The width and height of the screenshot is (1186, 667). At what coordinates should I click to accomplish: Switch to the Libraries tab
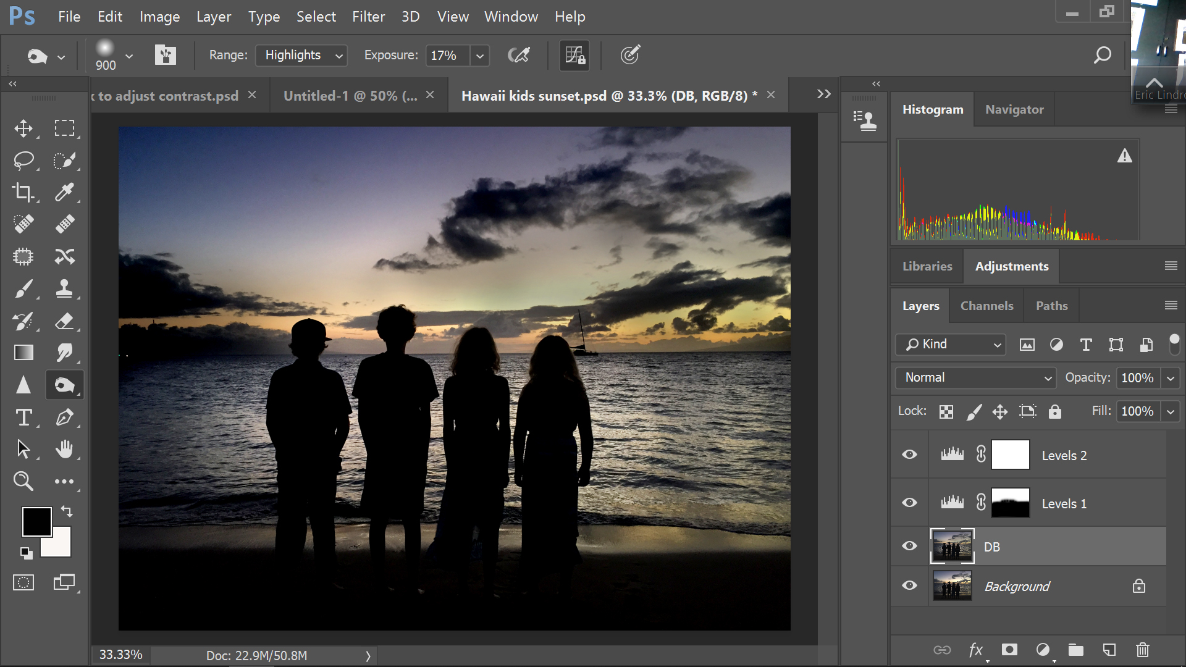pos(927,266)
